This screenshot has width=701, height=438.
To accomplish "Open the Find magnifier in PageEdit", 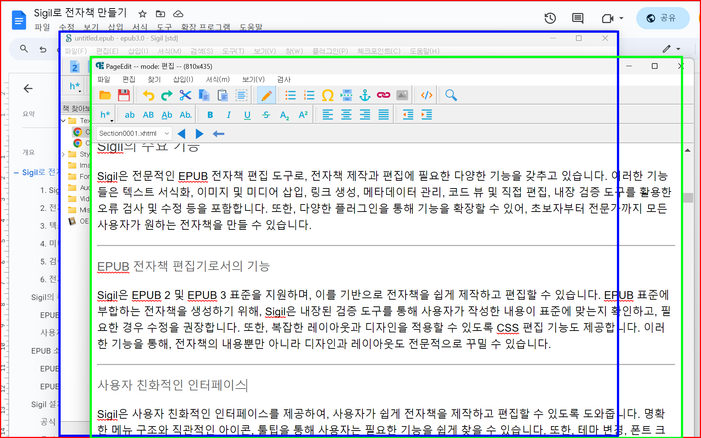I will (451, 96).
